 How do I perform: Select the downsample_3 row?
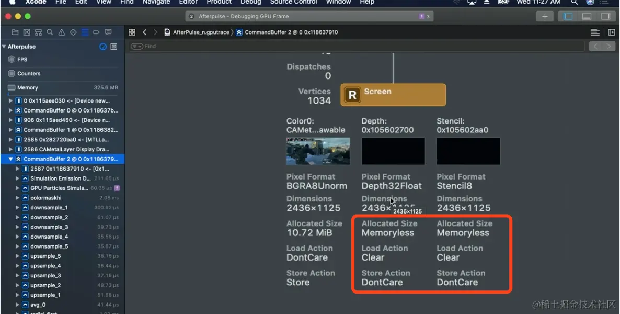62,227
